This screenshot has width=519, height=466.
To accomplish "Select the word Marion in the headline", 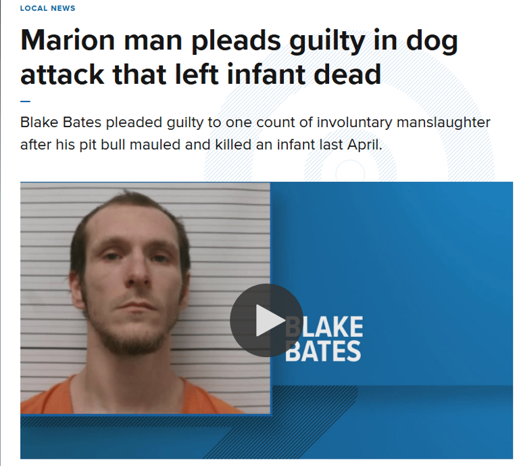I will pos(68,41).
